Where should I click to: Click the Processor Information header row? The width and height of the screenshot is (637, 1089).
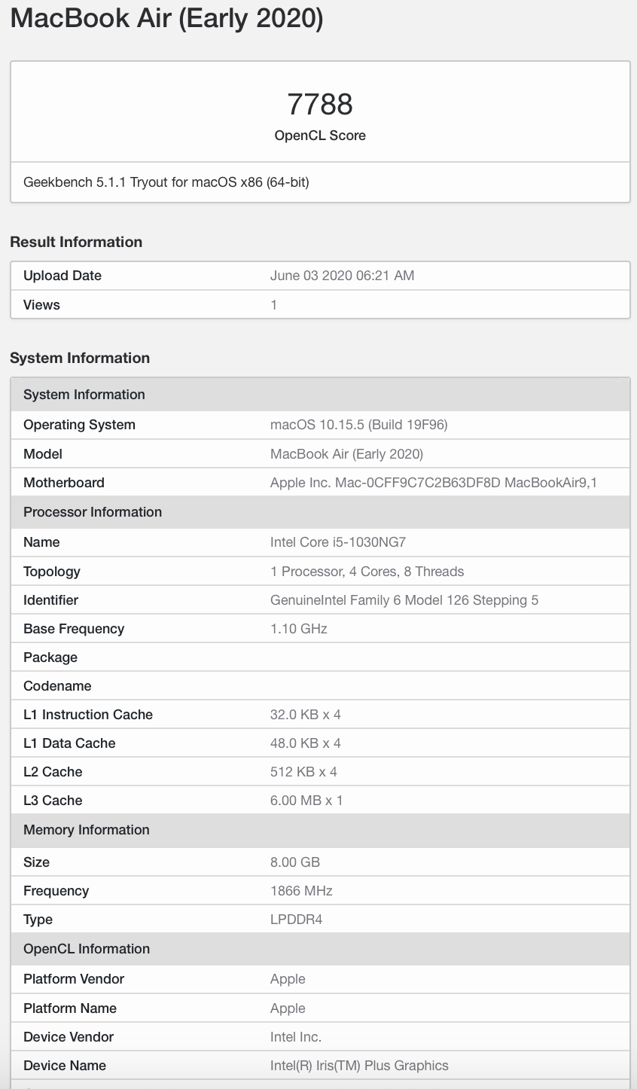320,512
